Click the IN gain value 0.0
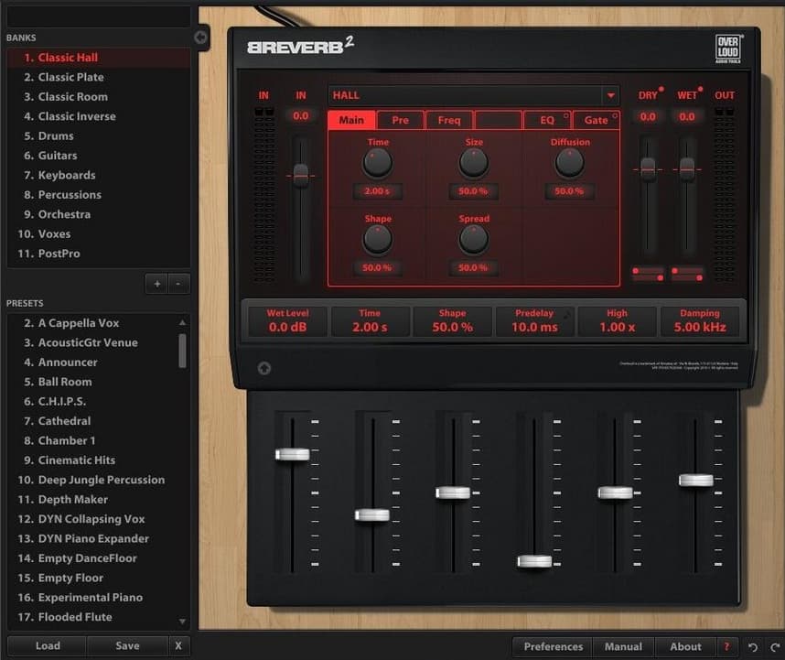The width and height of the screenshot is (785, 660). pyautogui.click(x=300, y=116)
